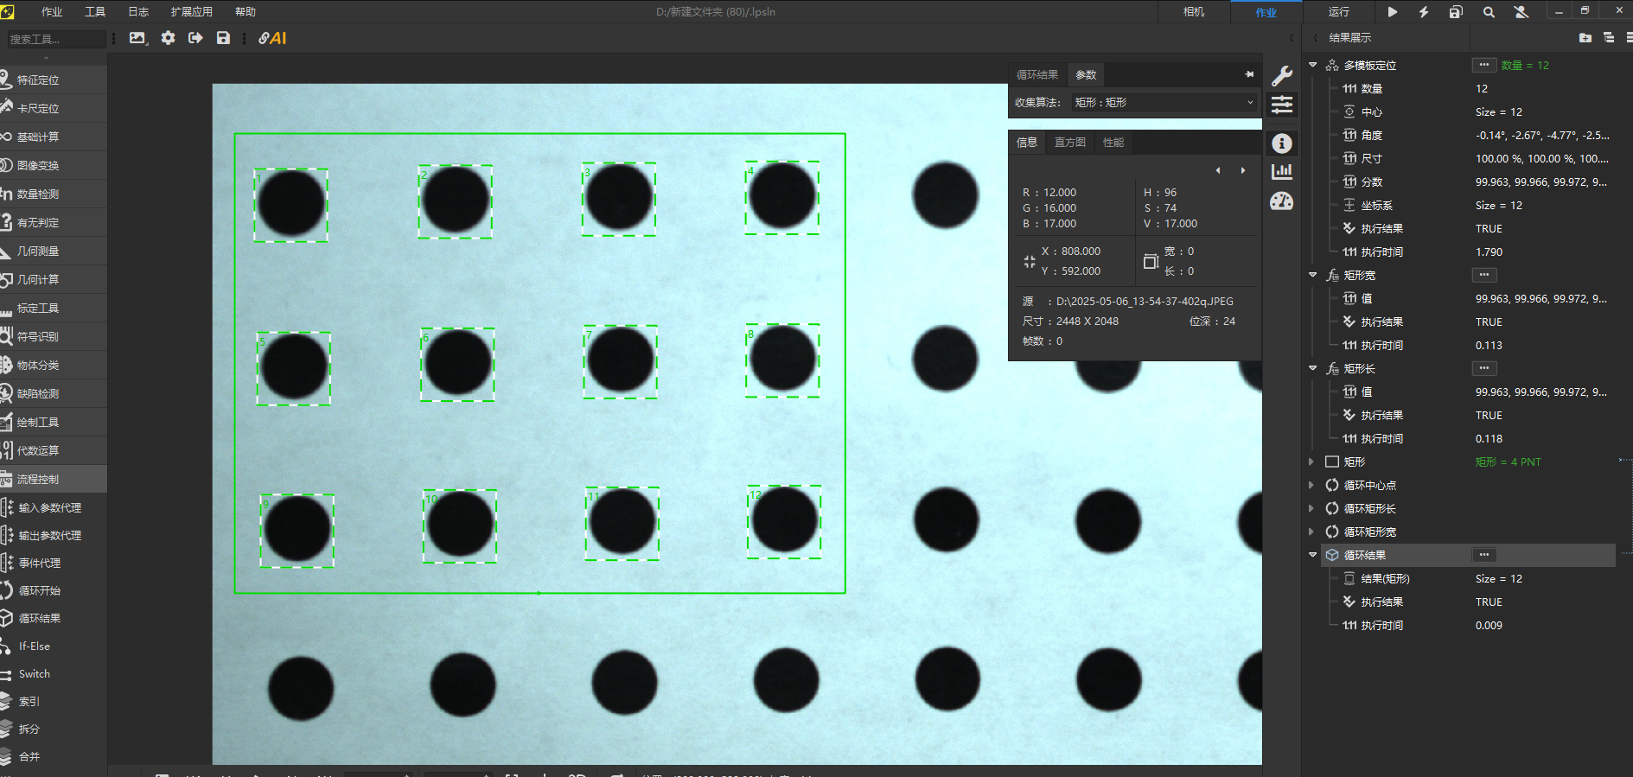The width and height of the screenshot is (1633, 777).
Task: Click the bar chart histogram icon
Action: (1282, 171)
